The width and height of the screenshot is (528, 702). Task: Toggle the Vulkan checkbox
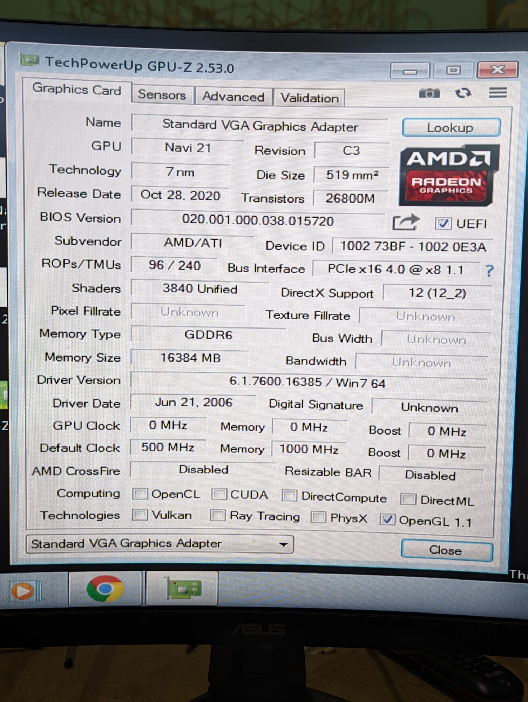[140, 515]
